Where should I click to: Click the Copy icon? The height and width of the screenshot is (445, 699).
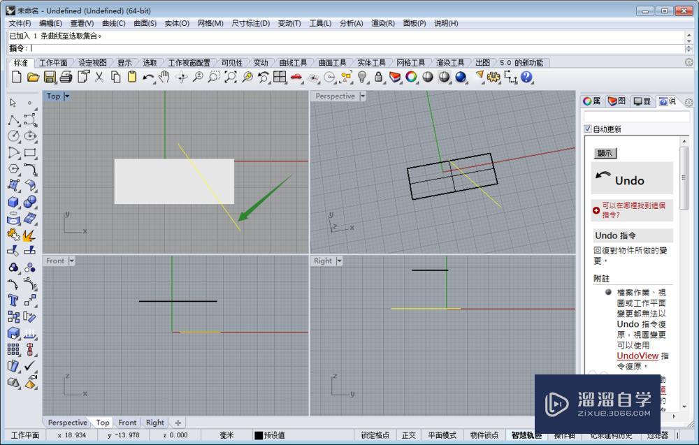click(116, 77)
